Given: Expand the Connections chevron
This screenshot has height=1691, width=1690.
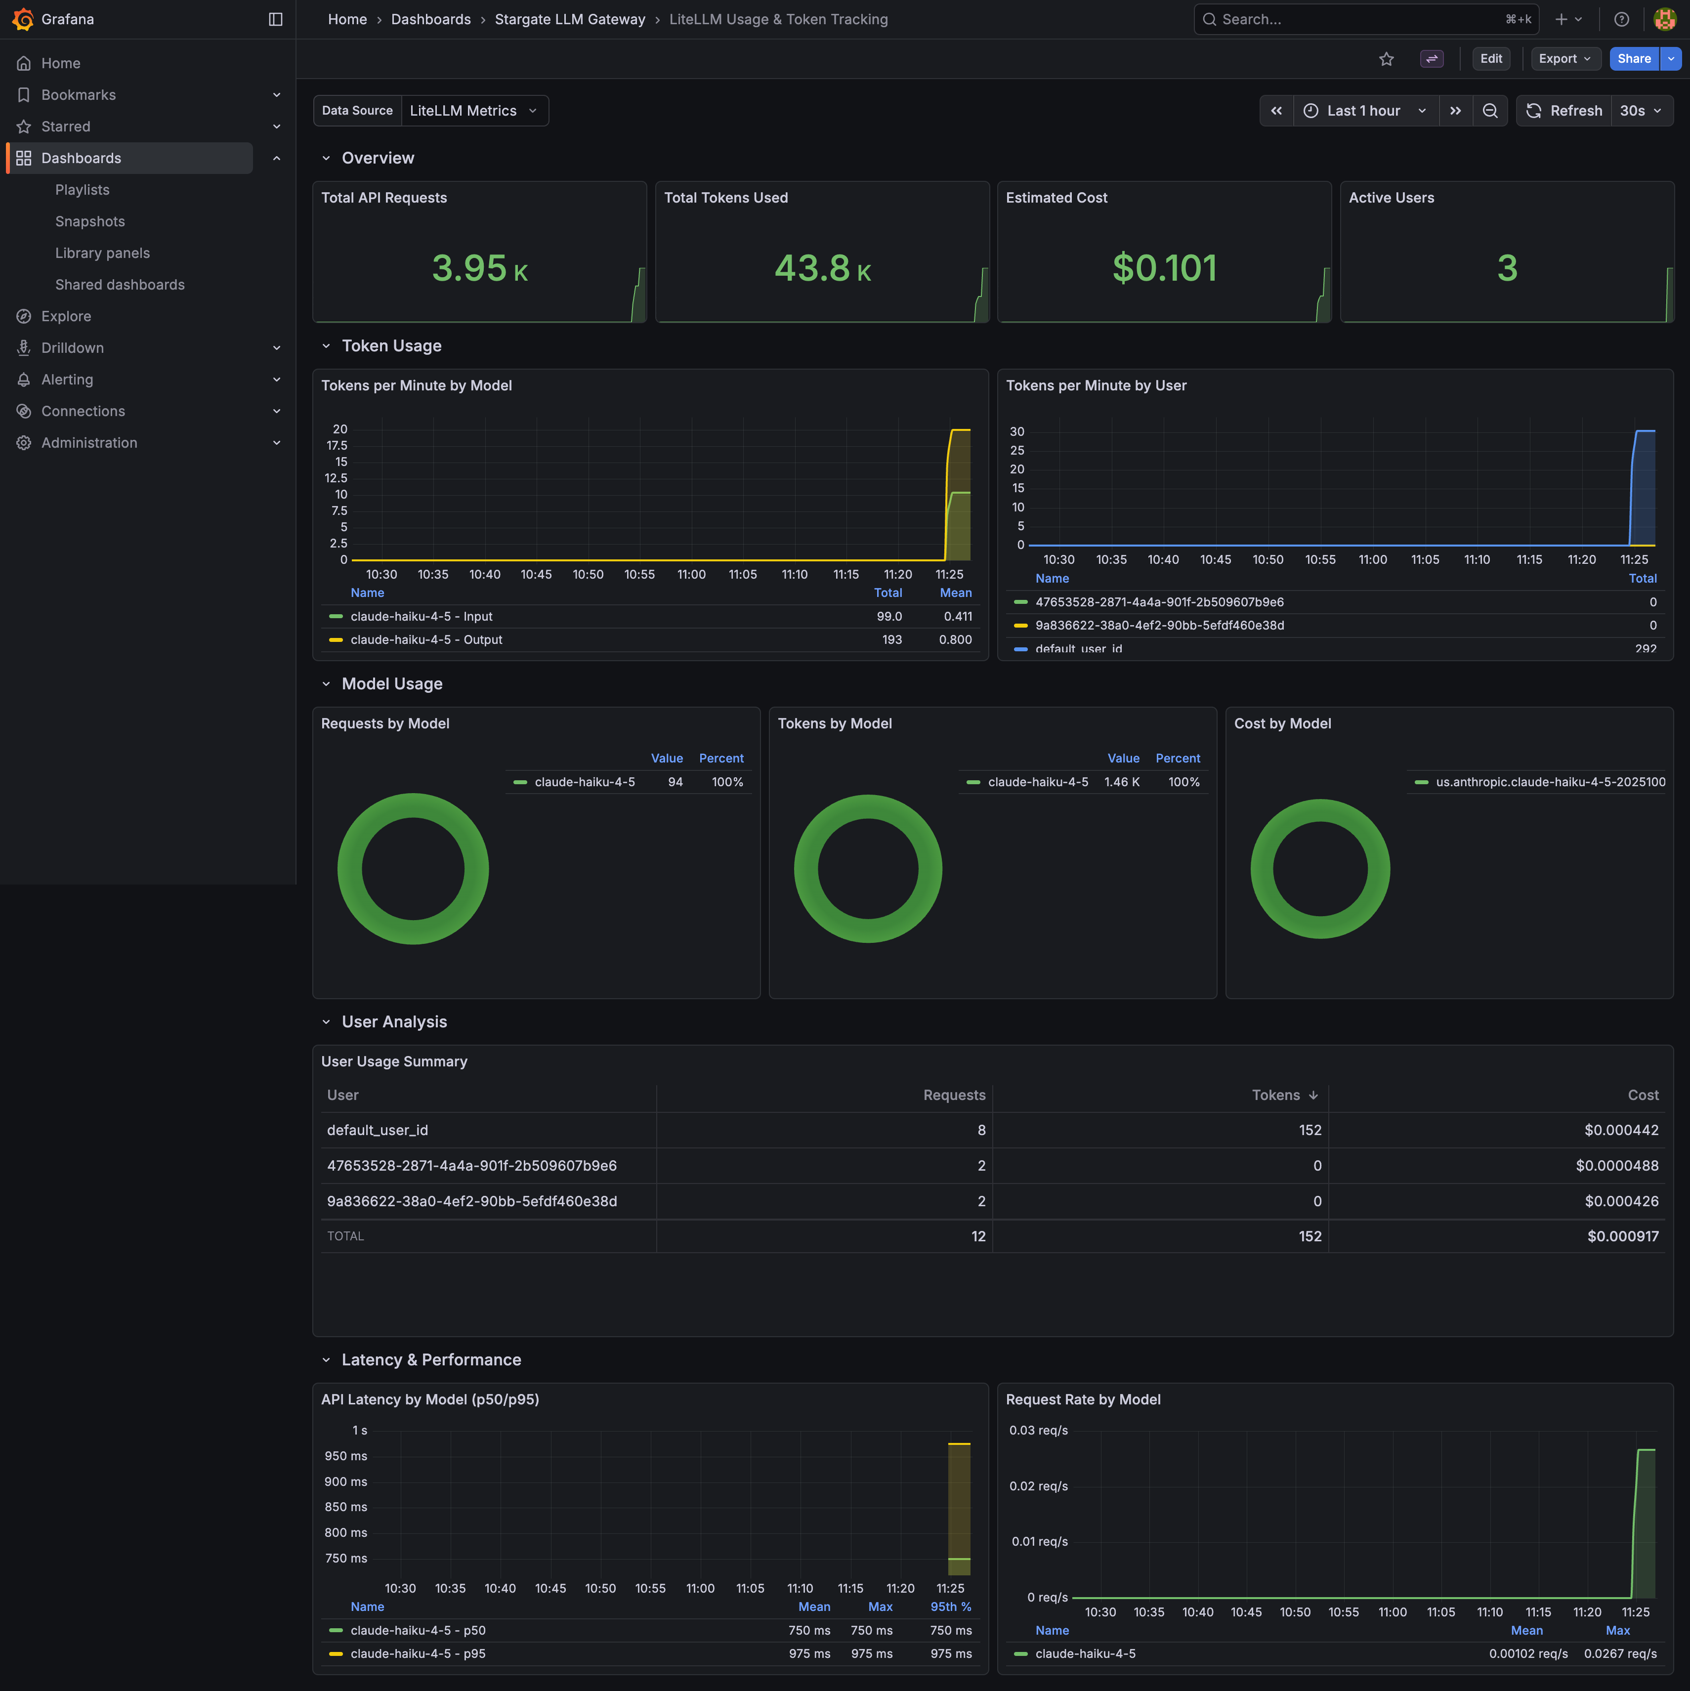Looking at the screenshot, I should (x=277, y=411).
